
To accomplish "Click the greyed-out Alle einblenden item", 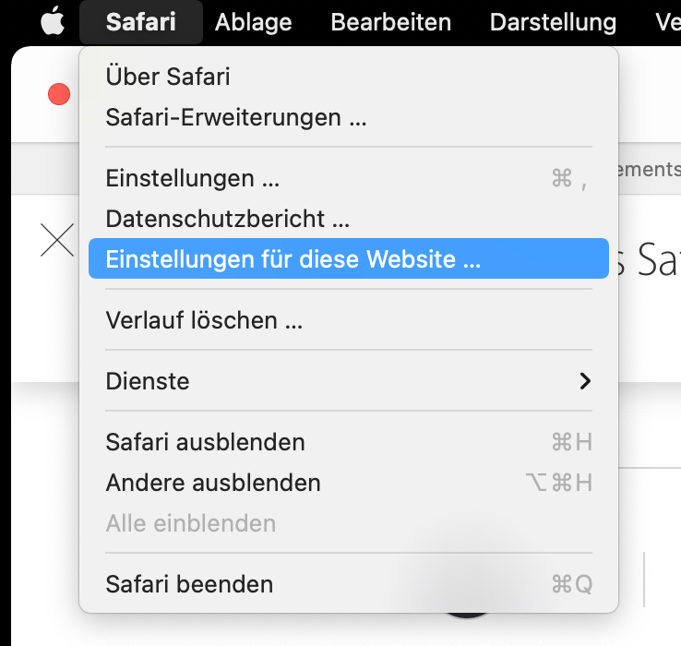I will 191,523.
